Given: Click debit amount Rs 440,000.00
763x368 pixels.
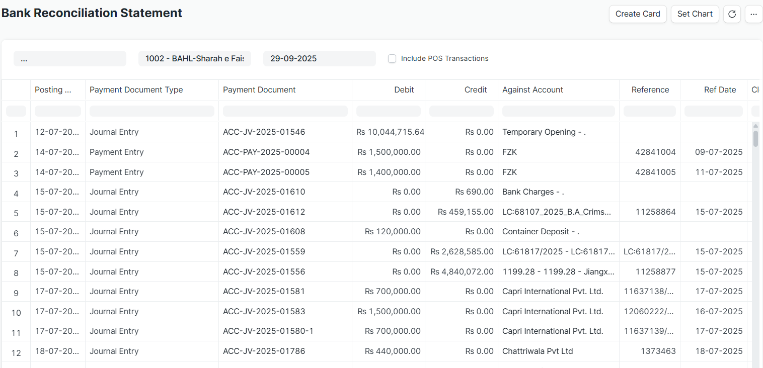Looking at the screenshot, I should tap(393, 351).
